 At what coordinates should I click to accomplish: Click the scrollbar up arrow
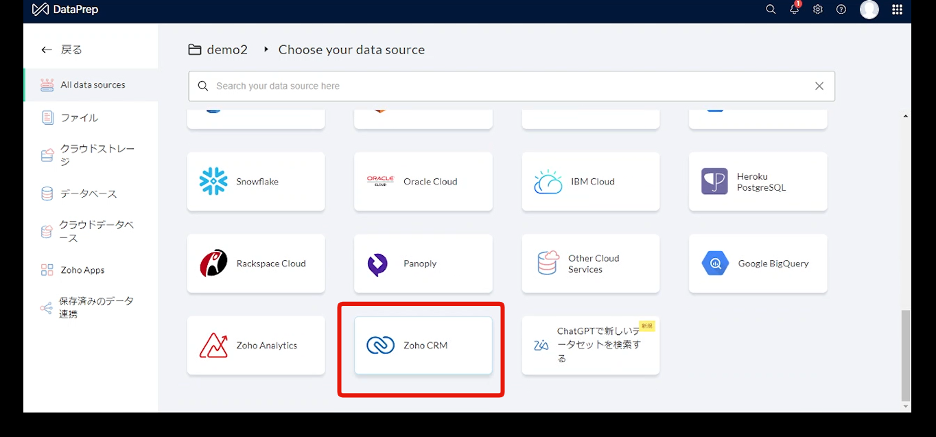pyautogui.click(x=906, y=117)
